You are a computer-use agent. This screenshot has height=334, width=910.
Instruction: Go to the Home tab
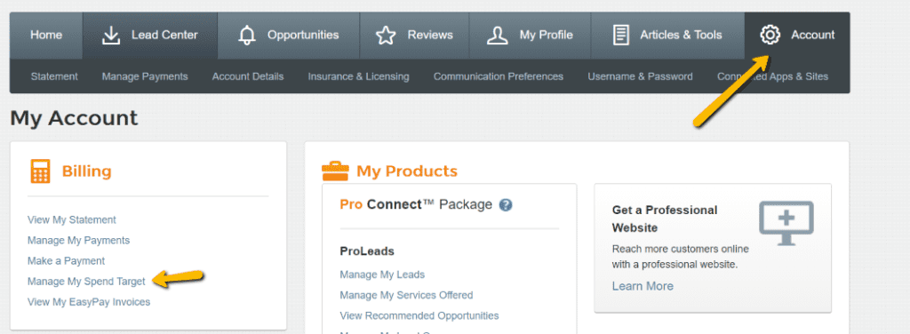46,36
